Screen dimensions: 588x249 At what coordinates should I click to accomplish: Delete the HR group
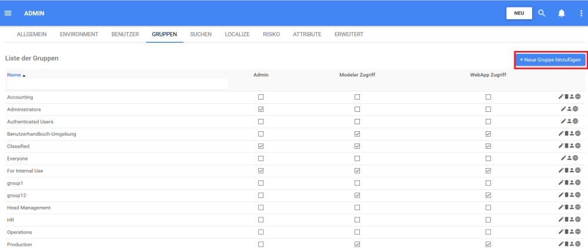pos(567,220)
